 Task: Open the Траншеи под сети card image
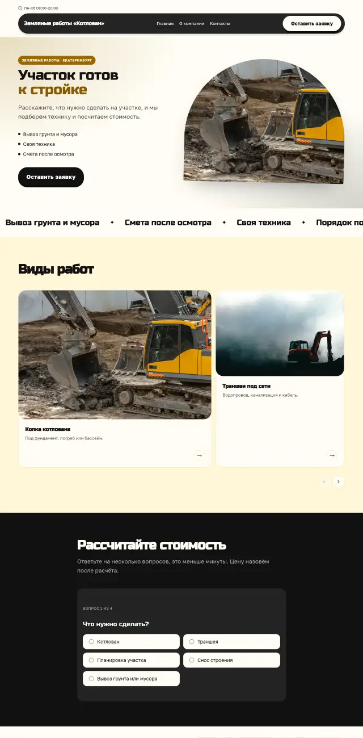(280, 333)
